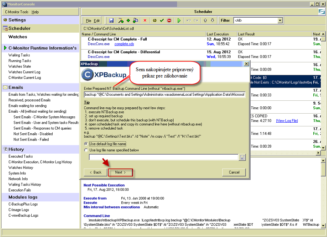This screenshot has width=327, height=237.
Task: Click Cancel in XPBackup dialog
Action: pos(234,173)
